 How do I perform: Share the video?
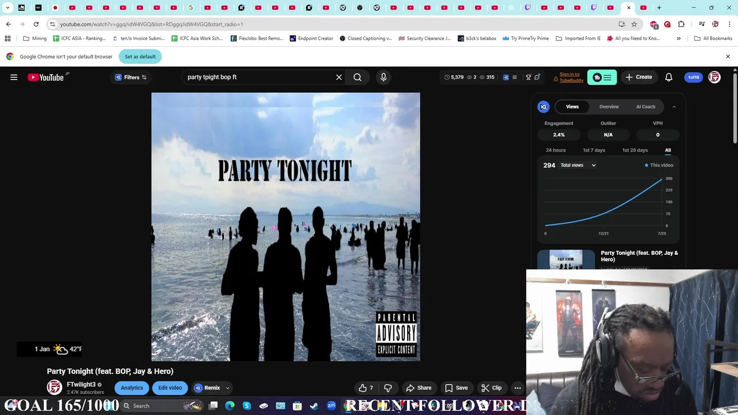pyautogui.click(x=419, y=388)
